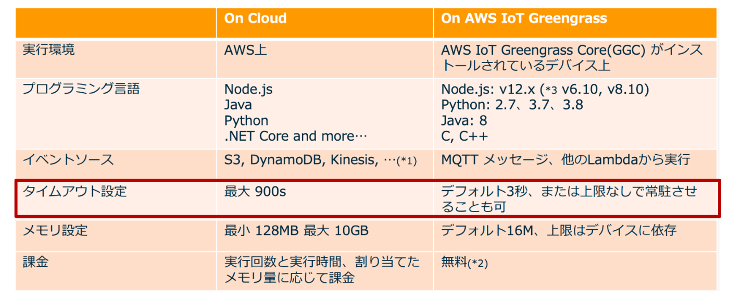Click the (*1) footnote marker
Viewport: 729px width, 298px height.
click(407, 161)
